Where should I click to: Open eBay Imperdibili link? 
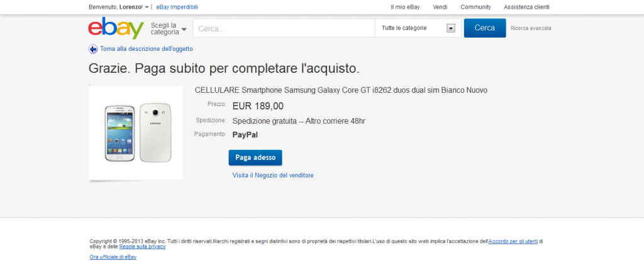tap(177, 7)
